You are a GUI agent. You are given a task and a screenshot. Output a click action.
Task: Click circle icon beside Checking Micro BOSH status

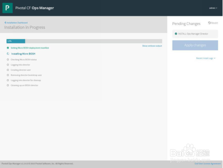[x=8, y=59]
